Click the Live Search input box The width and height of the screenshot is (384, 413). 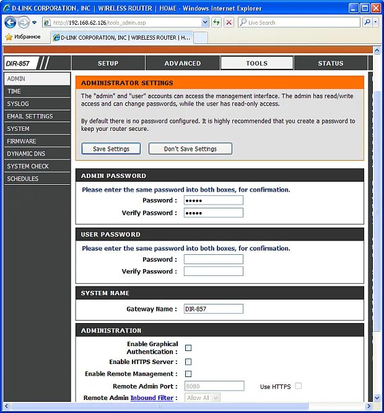point(299,22)
